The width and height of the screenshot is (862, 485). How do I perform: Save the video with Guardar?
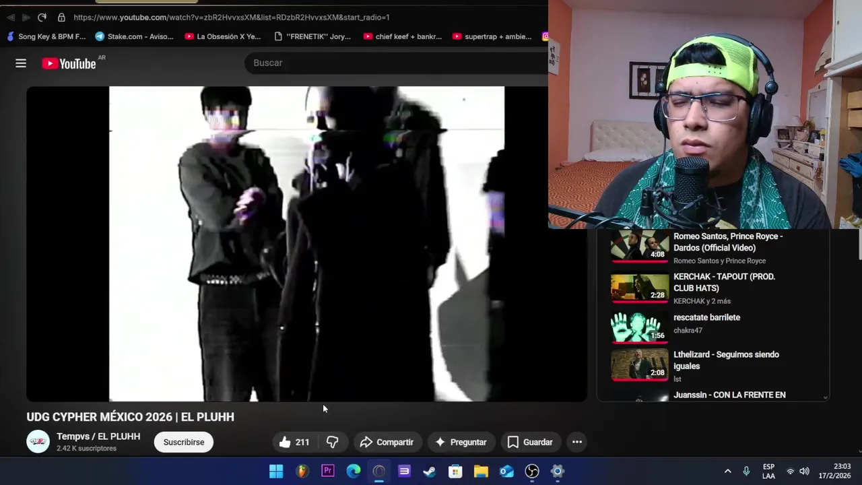coord(530,442)
